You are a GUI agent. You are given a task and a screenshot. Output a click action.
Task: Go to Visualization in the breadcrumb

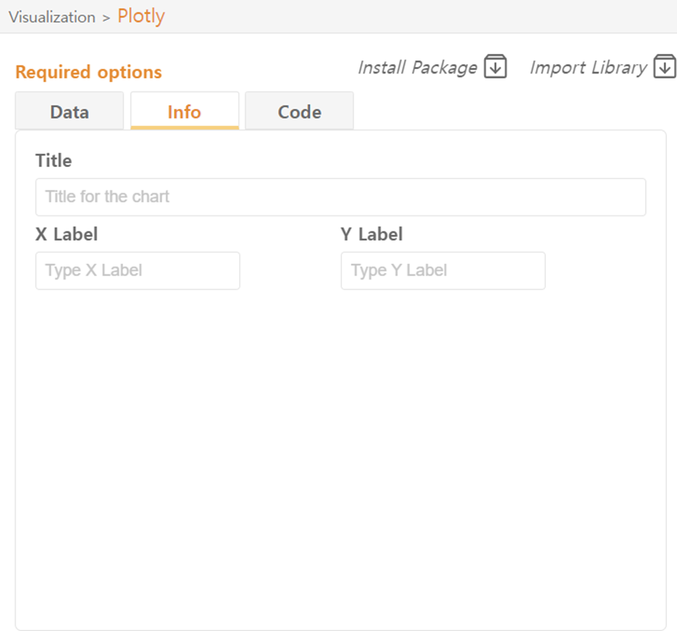pos(52,17)
